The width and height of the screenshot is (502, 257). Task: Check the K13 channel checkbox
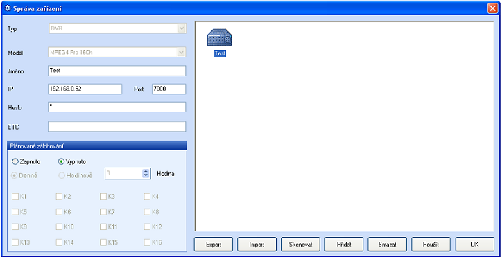click(15, 242)
